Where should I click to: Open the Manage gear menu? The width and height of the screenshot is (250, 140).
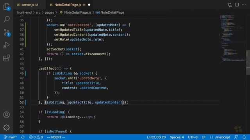[6, 128]
